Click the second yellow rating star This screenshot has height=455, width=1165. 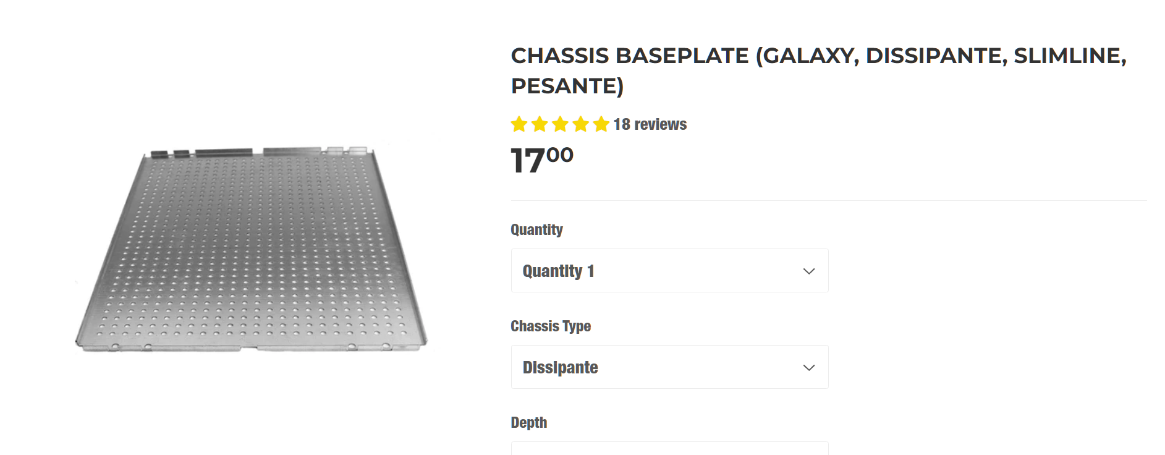point(540,124)
